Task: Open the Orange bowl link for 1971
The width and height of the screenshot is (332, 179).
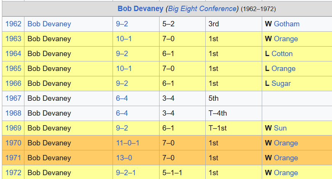Action: pos(286,158)
